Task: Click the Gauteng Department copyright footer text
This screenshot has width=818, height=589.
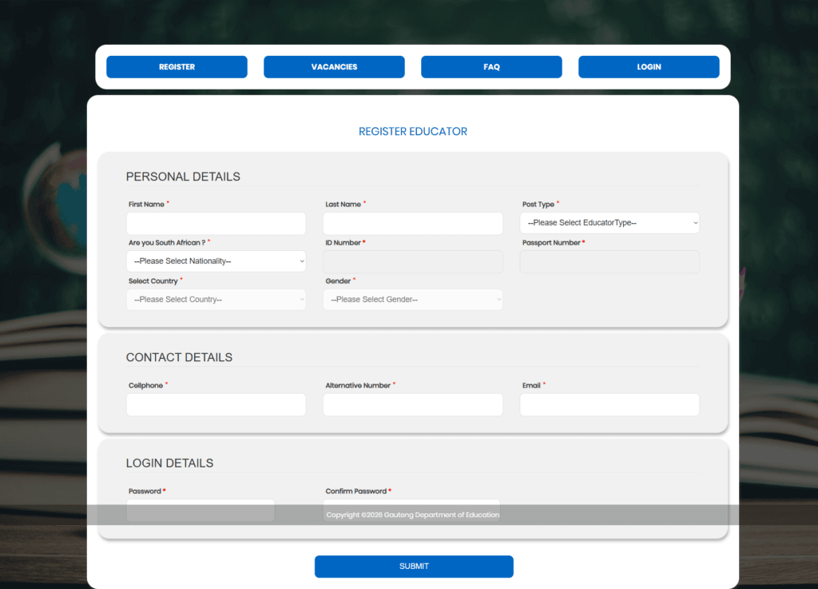Action: [x=412, y=515]
